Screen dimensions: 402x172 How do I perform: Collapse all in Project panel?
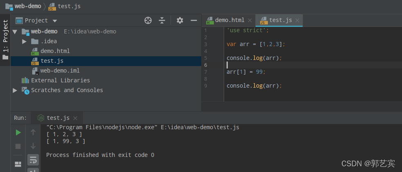coord(162,20)
